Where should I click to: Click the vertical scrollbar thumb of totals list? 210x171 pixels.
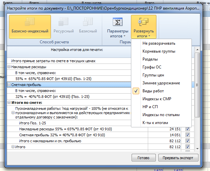coord(197,85)
